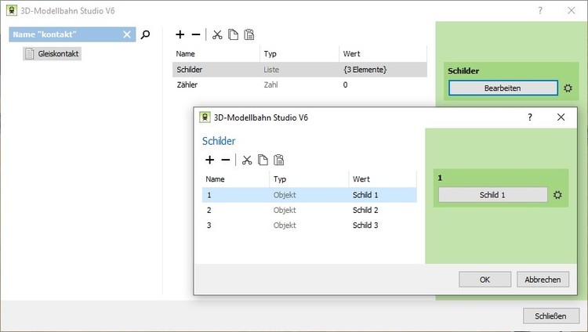Viewport: 588px width, 332px height.
Task: Copy selected entry in Schilder dialog
Action: pos(263,160)
